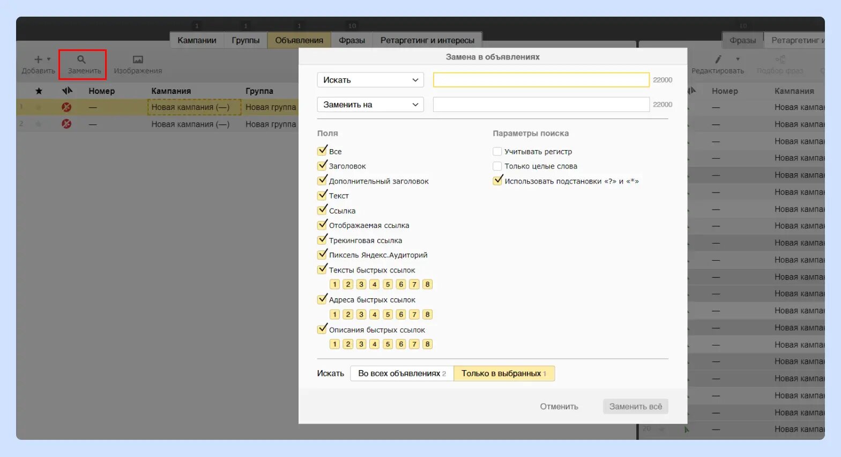
Task: Click the Добавить plus icon
Action: point(38,60)
